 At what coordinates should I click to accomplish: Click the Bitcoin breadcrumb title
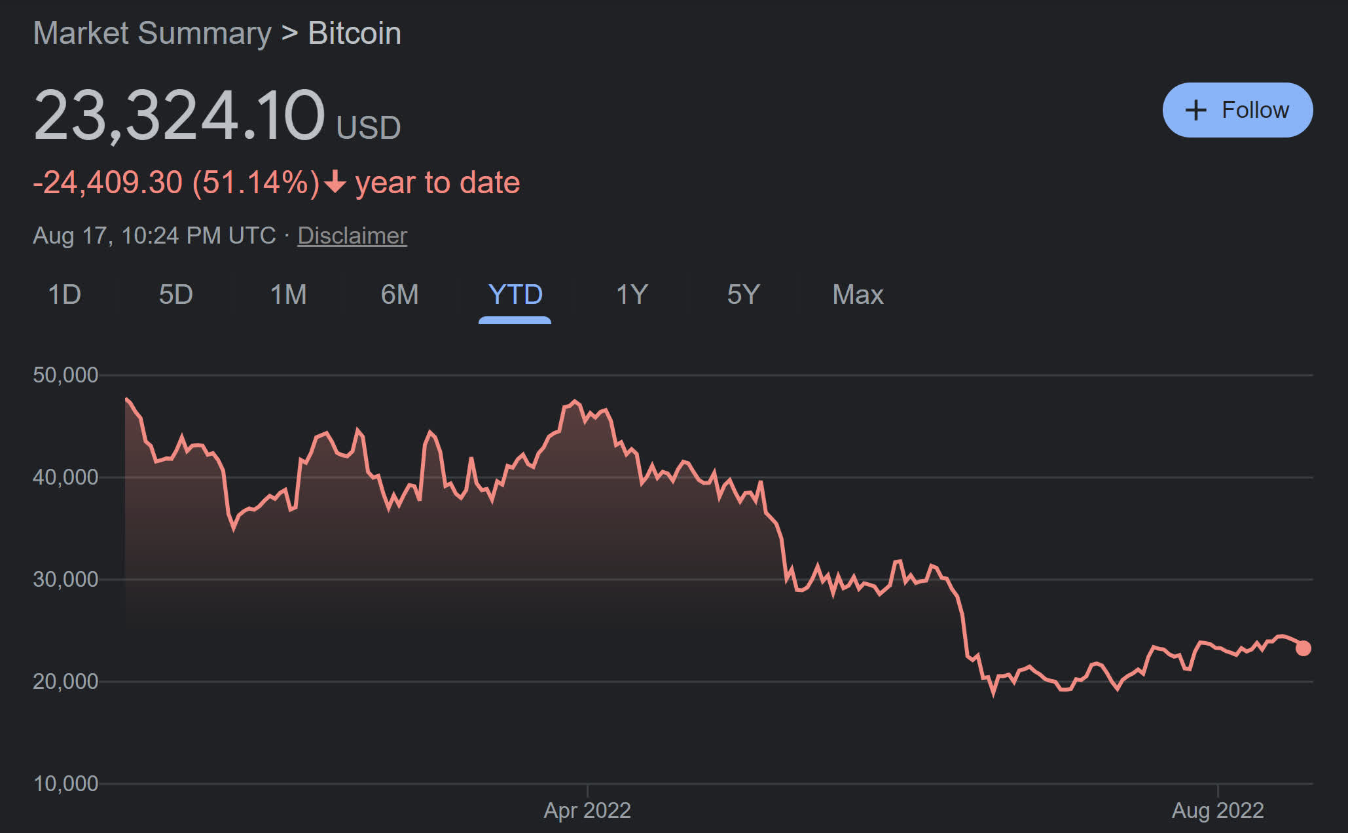pos(354,33)
